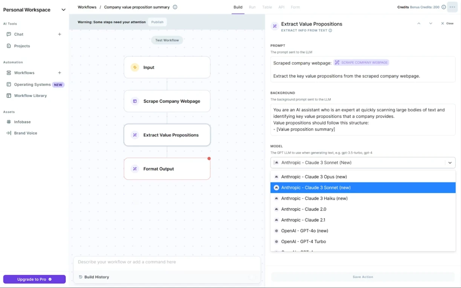Click the plus icon next to Chat
461x288 pixels.
coord(60,34)
